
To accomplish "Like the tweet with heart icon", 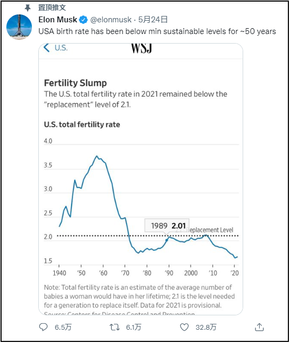I will point(184,327).
